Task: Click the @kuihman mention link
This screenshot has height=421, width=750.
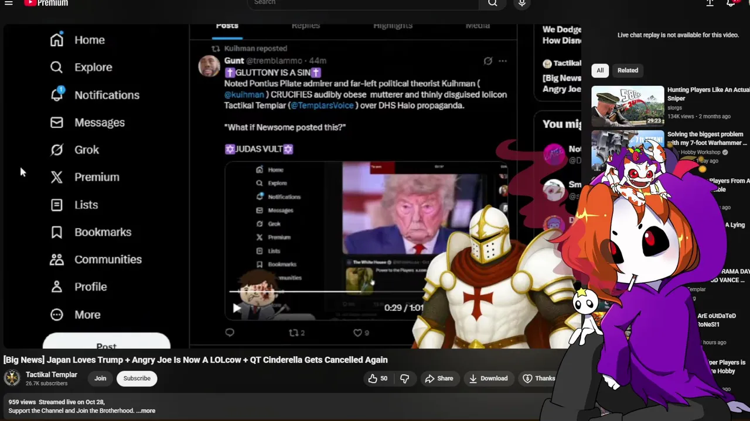Action: point(244,94)
